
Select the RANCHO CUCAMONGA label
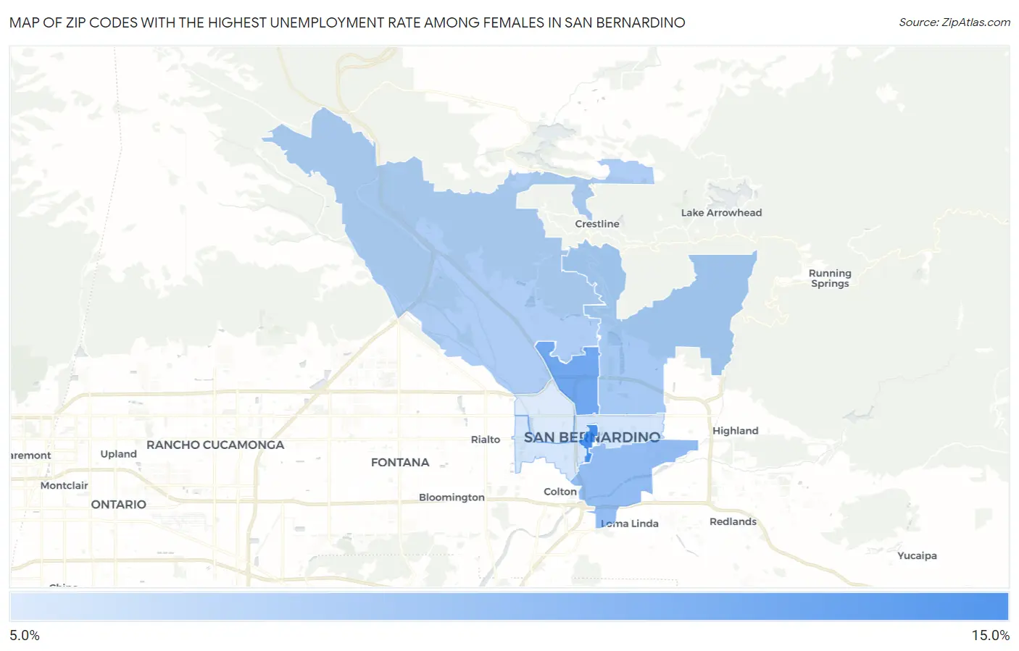coord(215,445)
